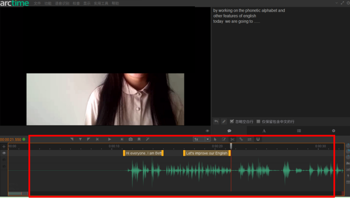This screenshot has height=198, width=350.
Task: Open the 1x playback speed dropdown
Action: [x=202, y=139]
